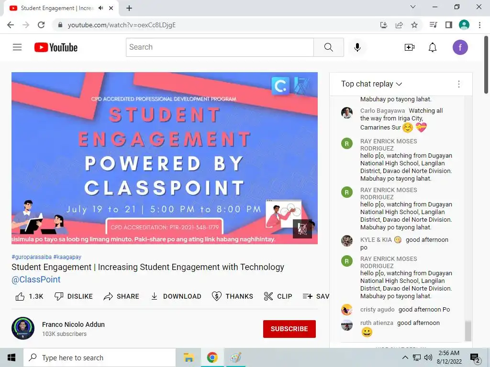Click the video player
This screenshot has width=490, height=367.
(165, 158)
